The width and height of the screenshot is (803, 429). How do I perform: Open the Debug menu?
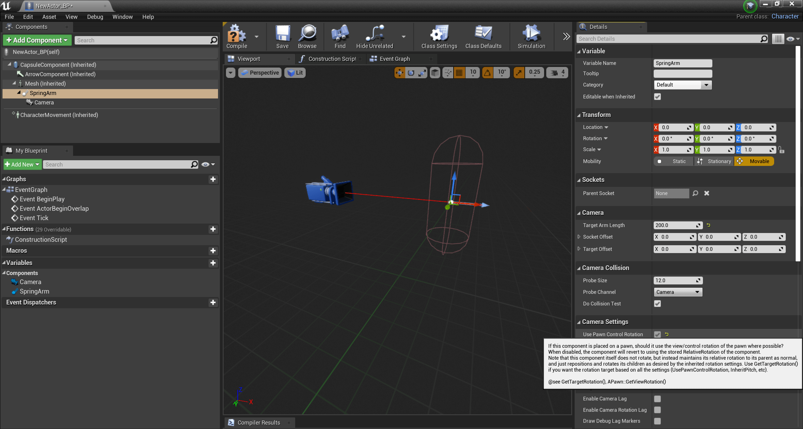click(95, 17)
